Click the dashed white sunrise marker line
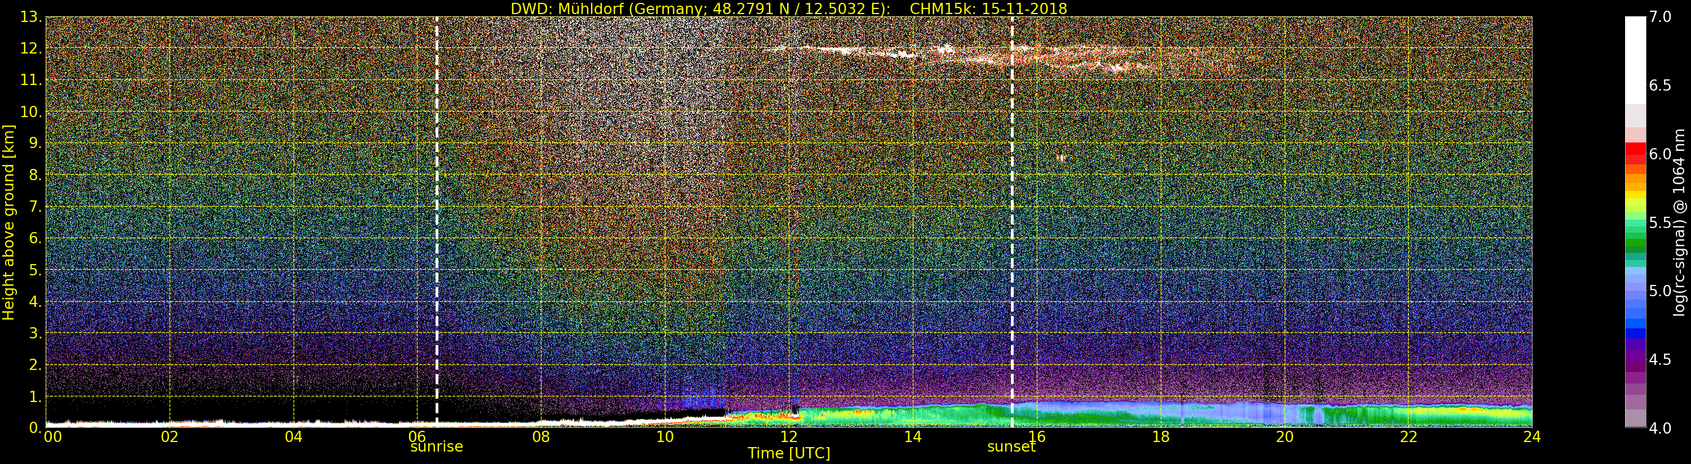1691x464 pixels. pos(437,222)
